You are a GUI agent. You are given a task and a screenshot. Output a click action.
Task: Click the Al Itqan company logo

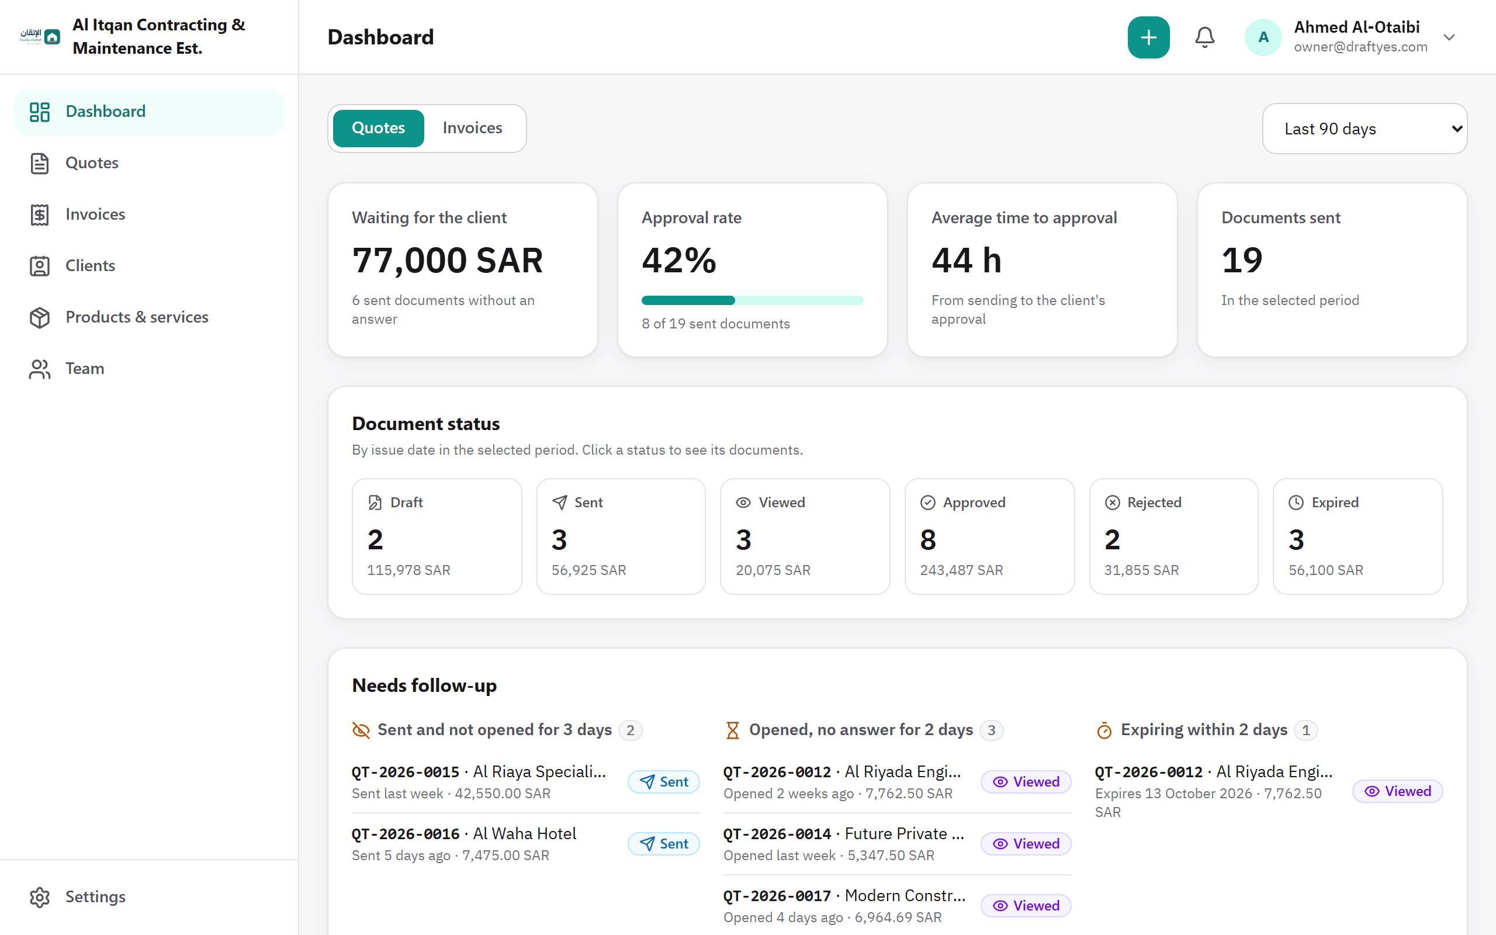click(40, 37)
